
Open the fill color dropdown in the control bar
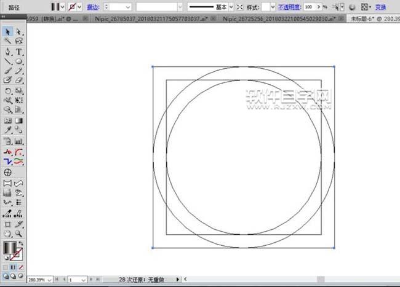point(63,7)
